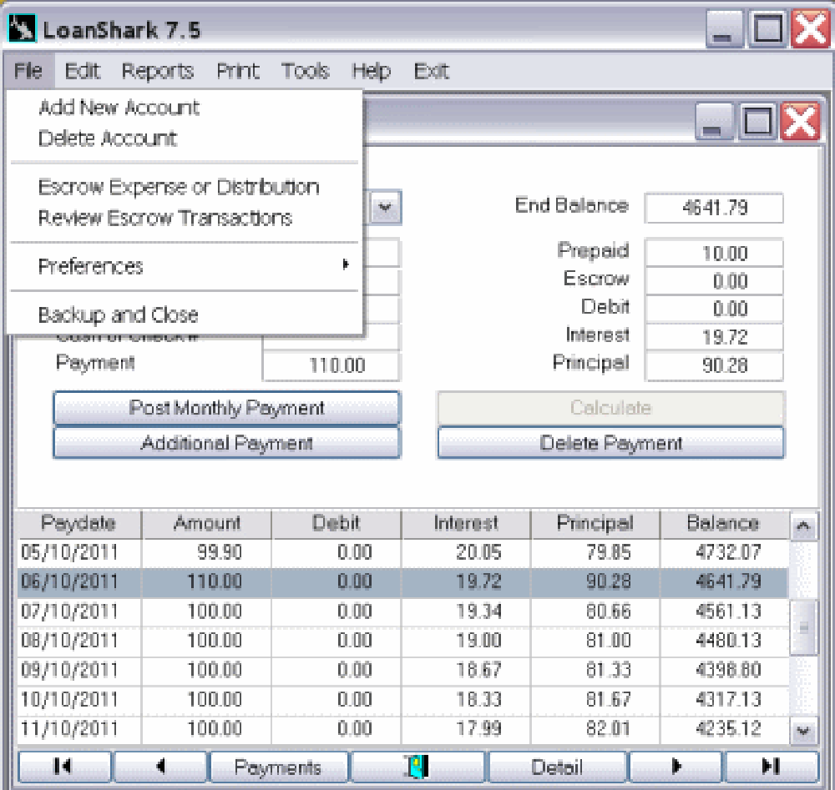Click Post Monthly Payment button
The width and height of the screenshot is (835, 790).
[227, 407]
